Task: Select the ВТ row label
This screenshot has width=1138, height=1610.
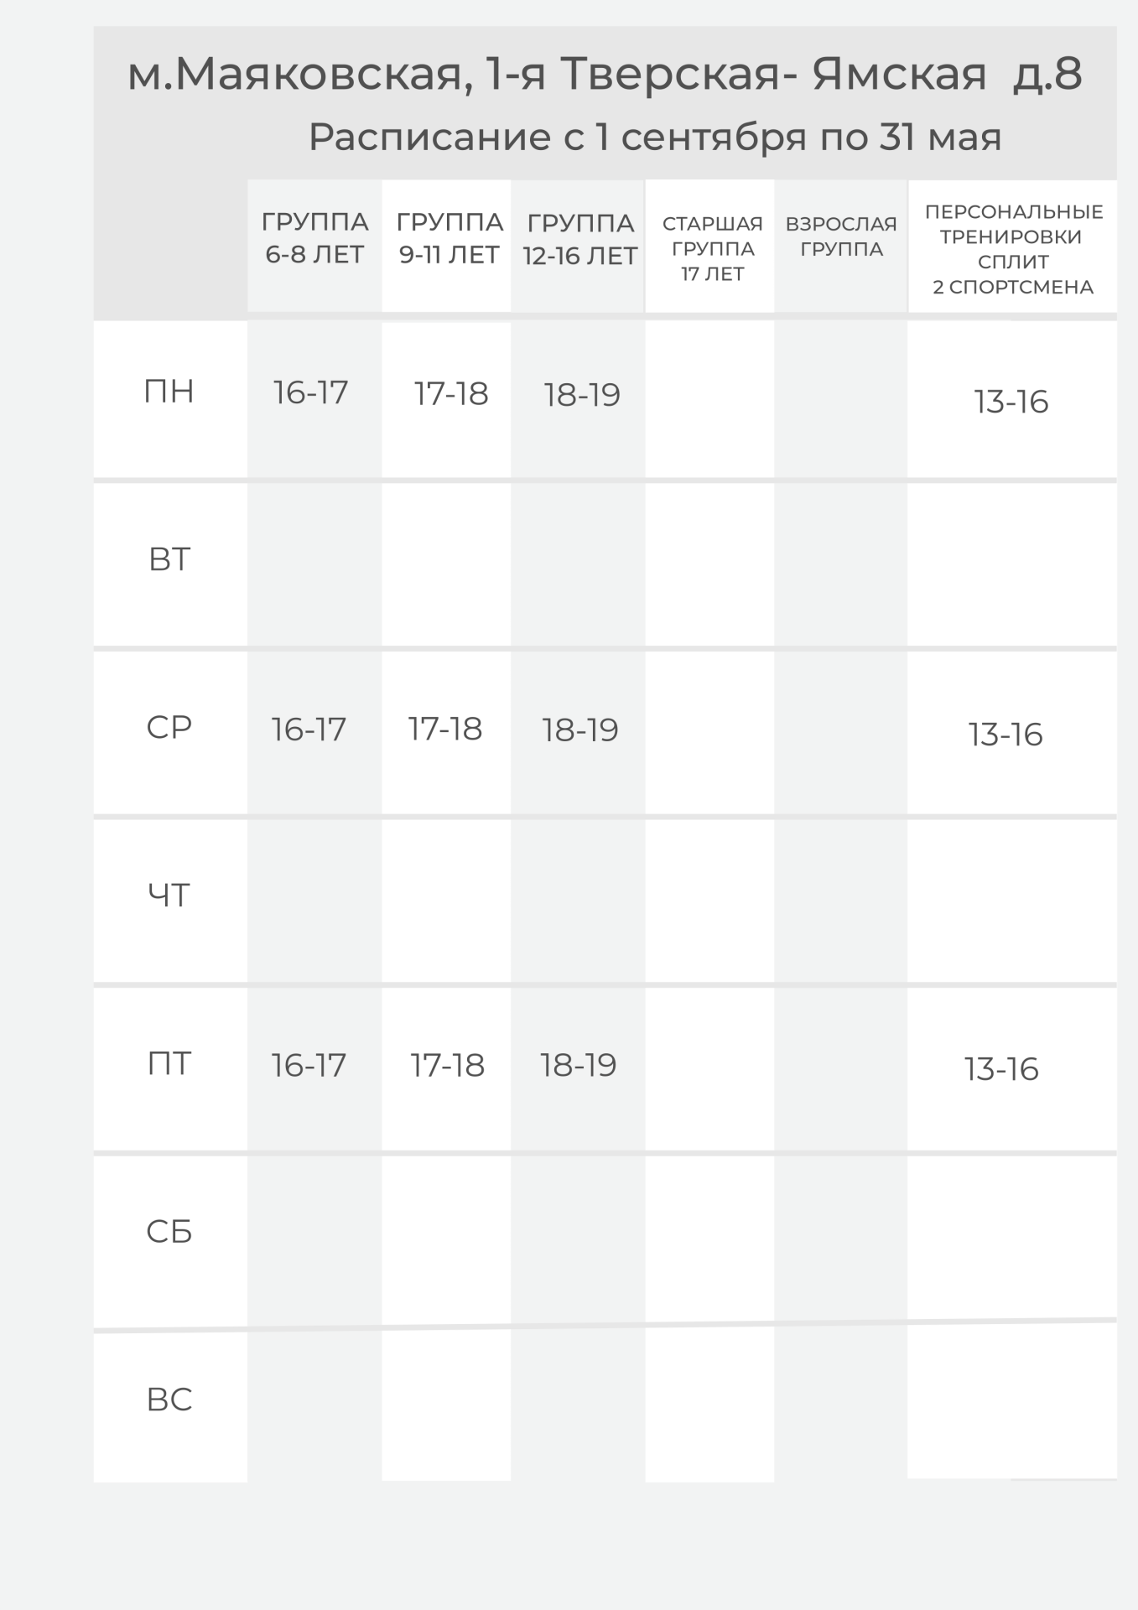Action: (169, 559)
